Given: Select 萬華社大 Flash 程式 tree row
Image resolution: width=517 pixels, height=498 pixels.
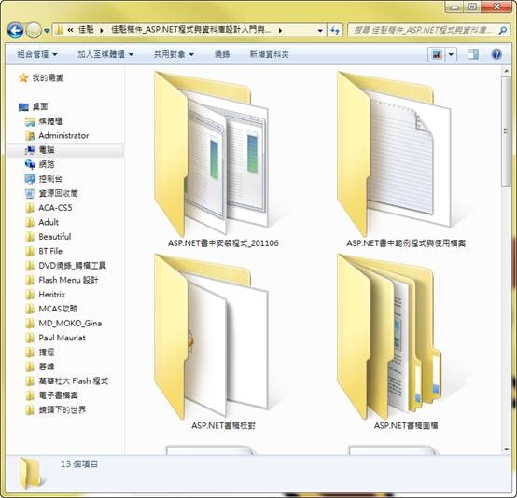Looking at the screenshot, I should pos(65,381).
